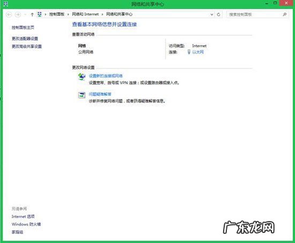Open 家庭组 link
Viewport: 295px width, 243px height.
point(17,232)
